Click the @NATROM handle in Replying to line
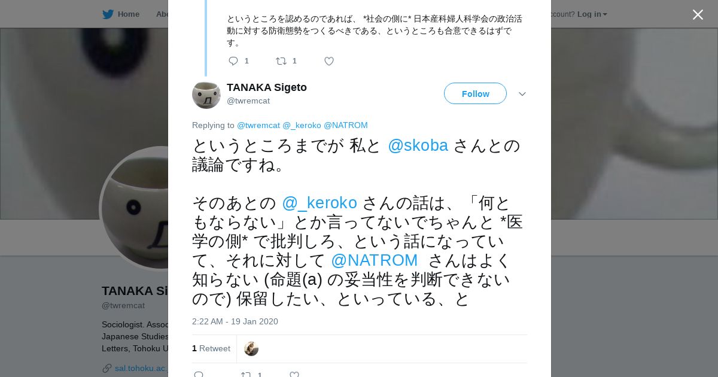This screenshot has height=377, width=718. pos(345,125)
